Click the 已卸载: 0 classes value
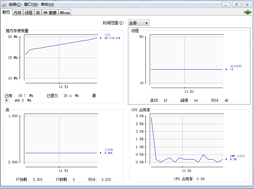The image size is (254, 189). (x=65, y=180)
